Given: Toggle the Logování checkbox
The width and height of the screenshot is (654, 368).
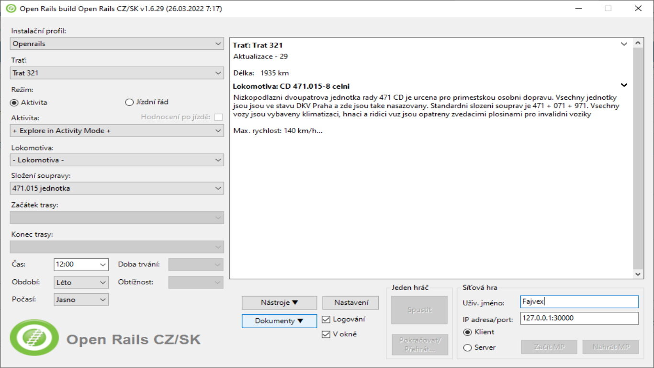Looking at the screenshot, I should (x=326, y=320).
